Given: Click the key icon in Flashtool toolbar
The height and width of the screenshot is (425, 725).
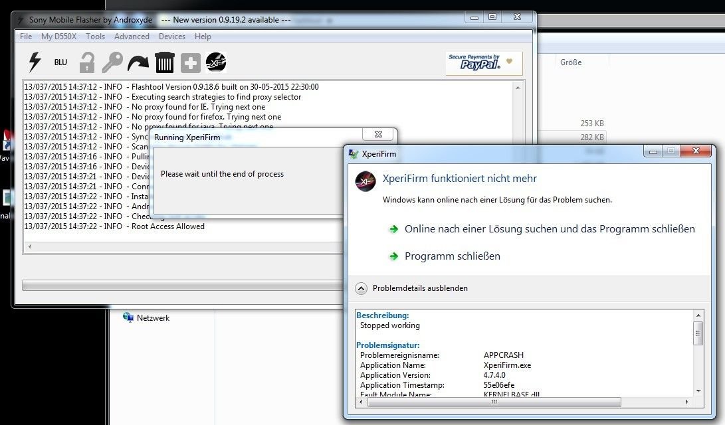Looking at the screenshot, I should (x=112, y=62).
